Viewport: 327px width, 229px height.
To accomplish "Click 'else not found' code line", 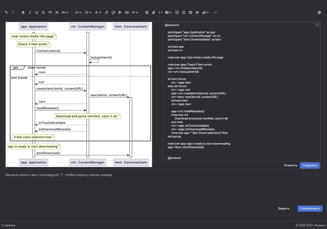I will tap(177, 86).
